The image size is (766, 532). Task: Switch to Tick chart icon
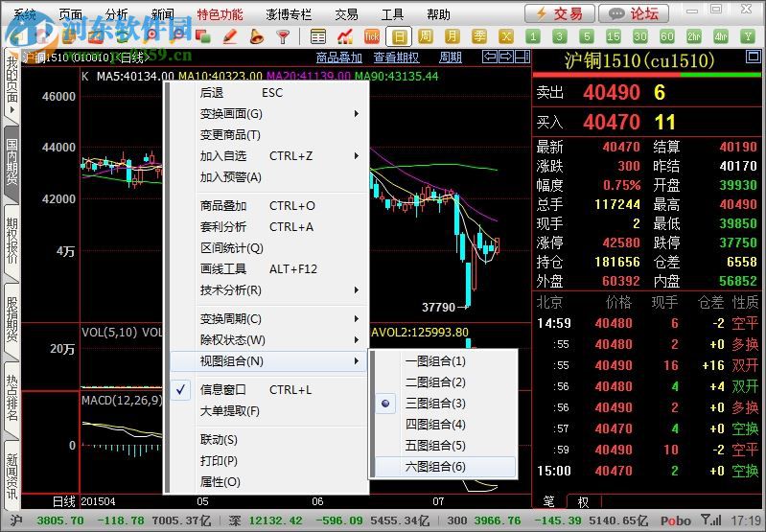(x=372, y=36)
